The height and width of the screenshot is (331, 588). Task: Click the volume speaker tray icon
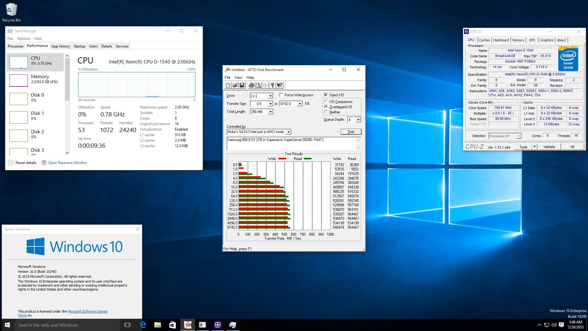coord(554,325)
